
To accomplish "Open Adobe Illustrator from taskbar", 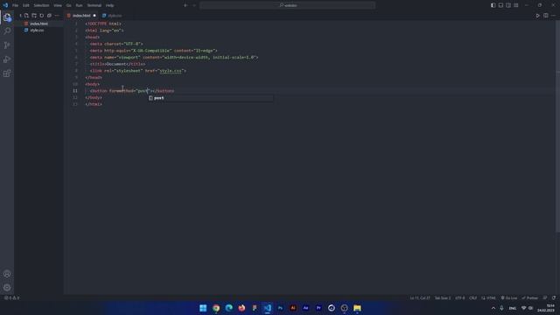I will (x=293, y=308).
